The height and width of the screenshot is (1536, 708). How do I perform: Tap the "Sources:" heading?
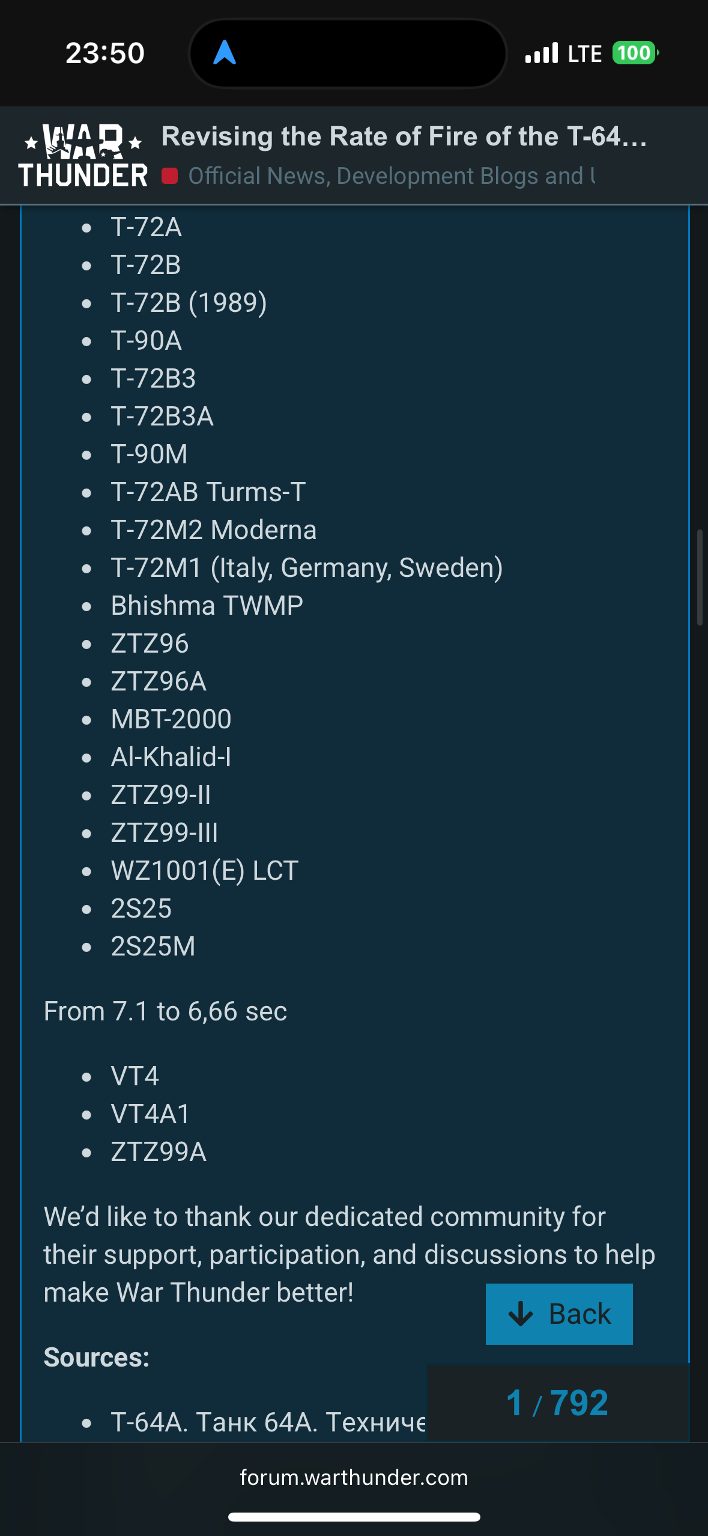[97, 1358]
